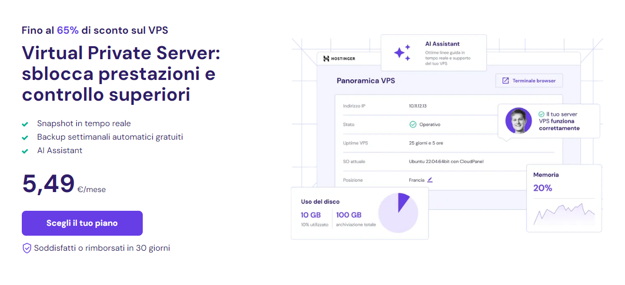Click AI Assistant feature list text

coord(60,151)
